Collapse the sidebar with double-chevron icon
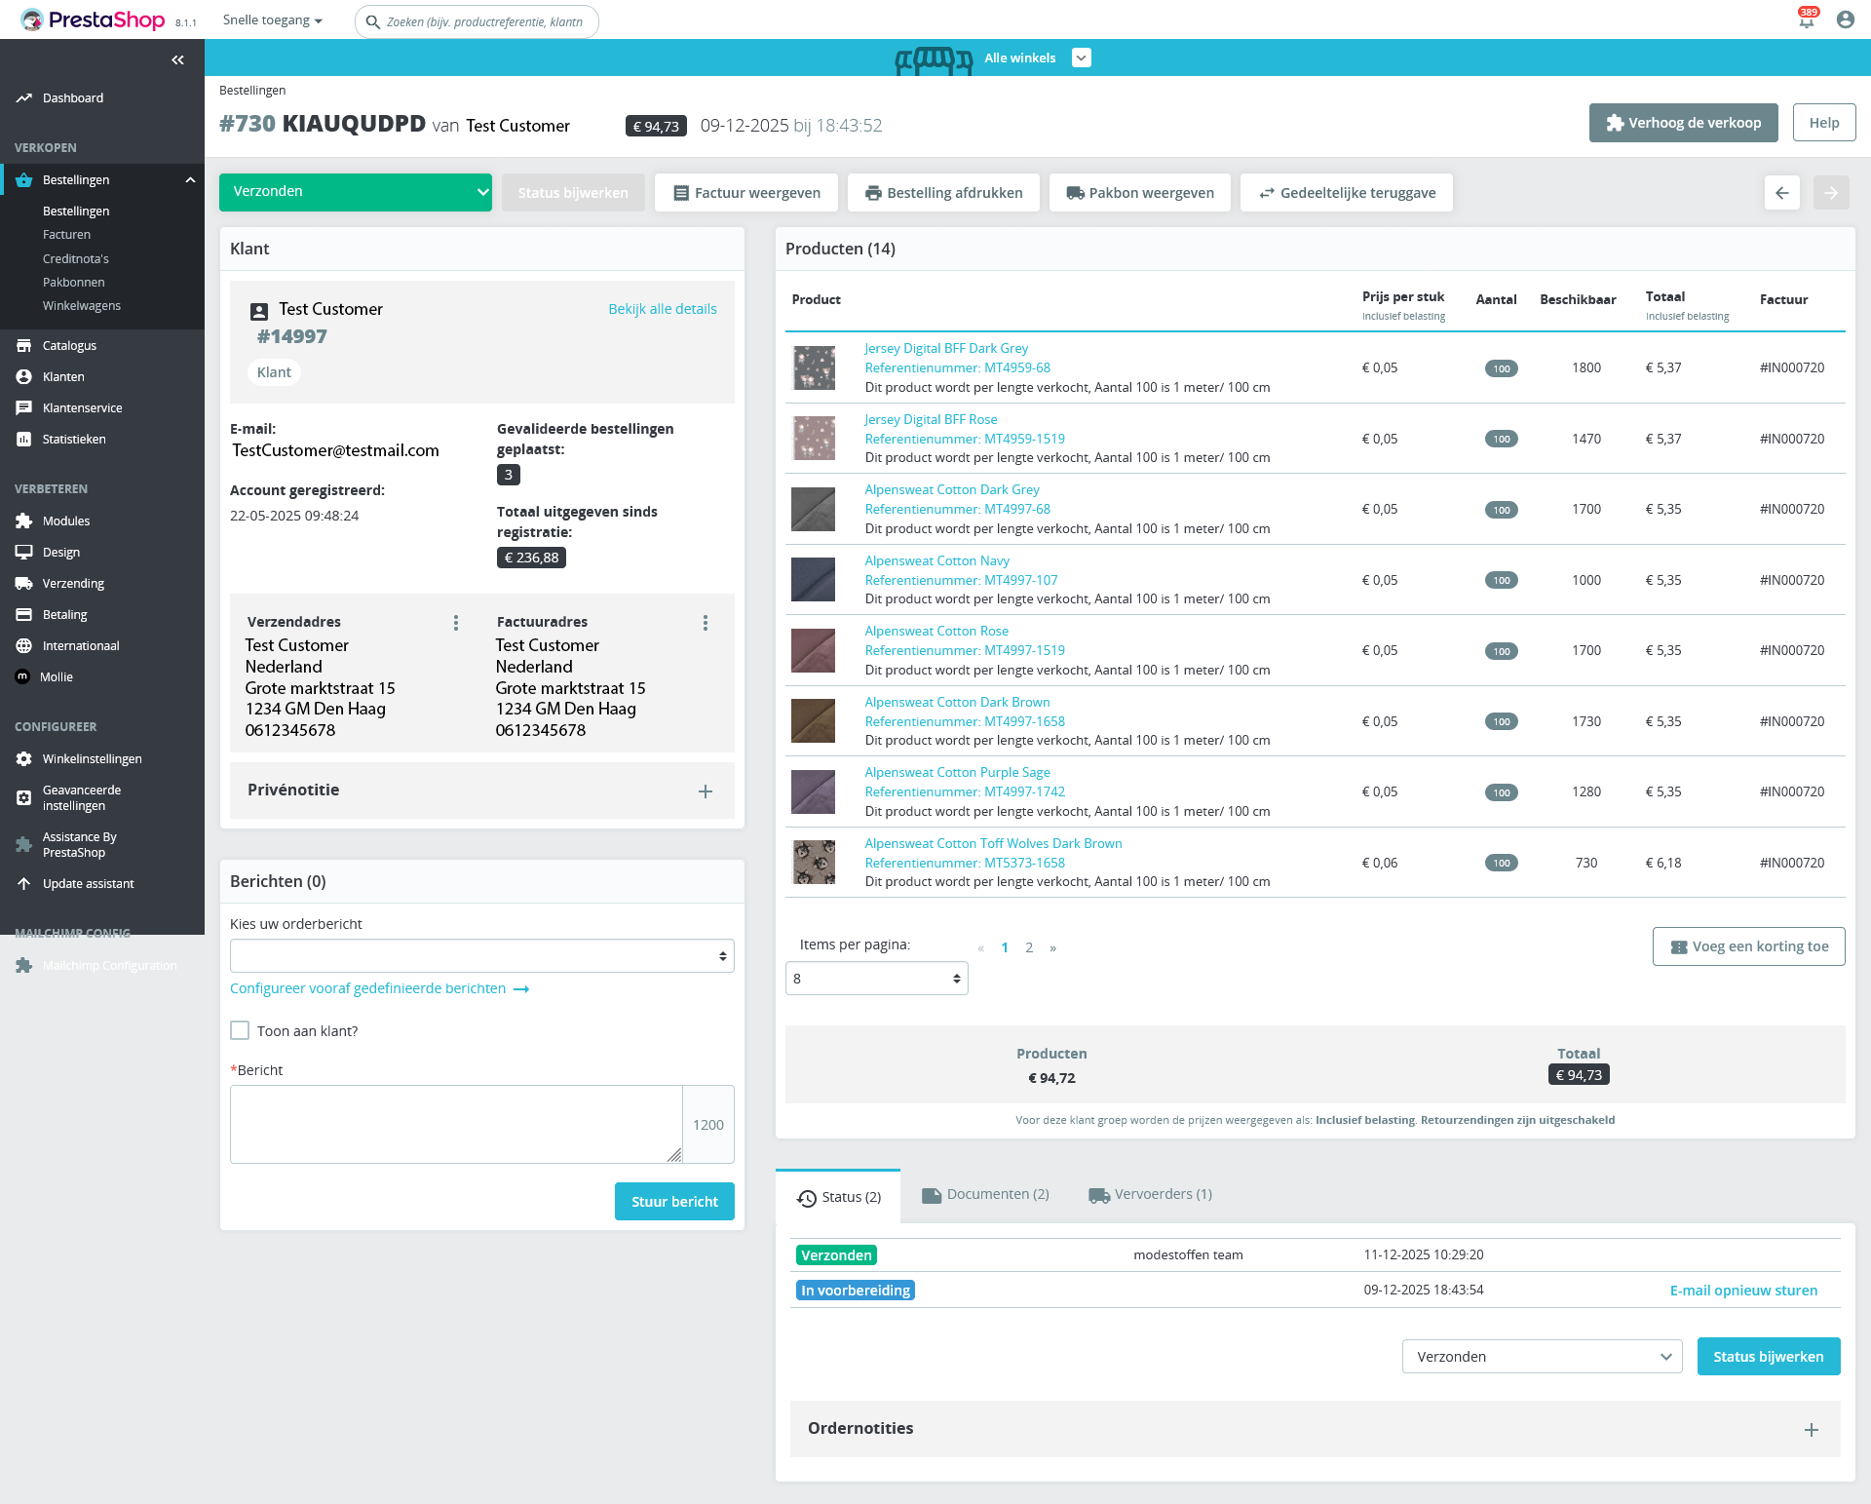Screen dimensions: 1871x1504 point(177,59)
